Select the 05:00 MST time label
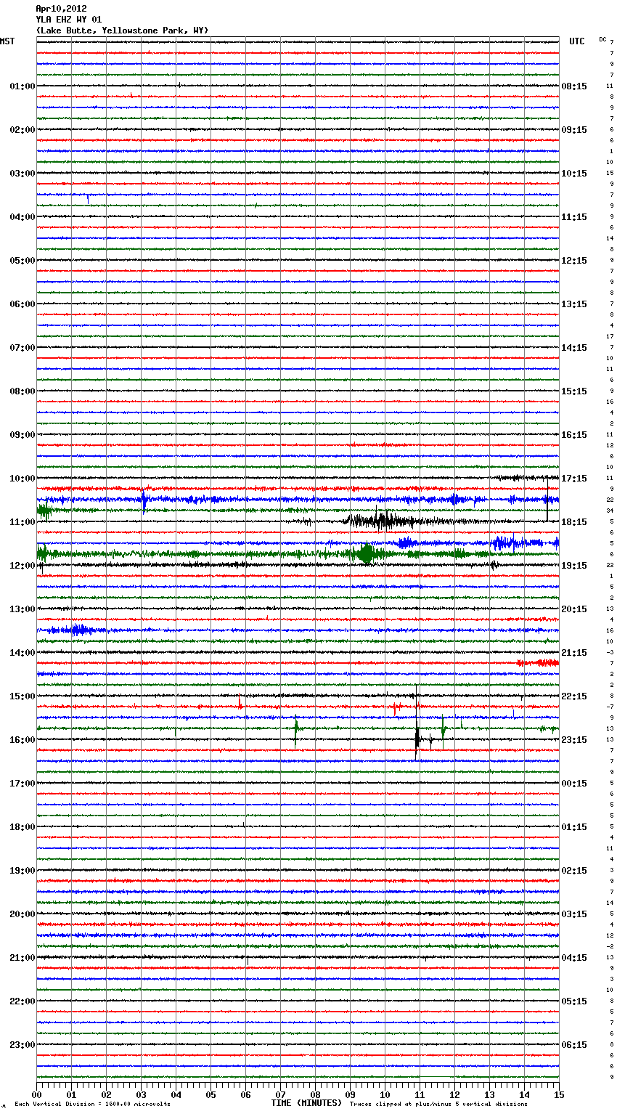This screenshot has height=1114, width=617. (22, 261)
